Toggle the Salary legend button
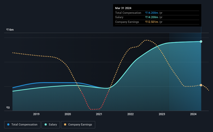This screenshot has height=132, width=213. 51,125
